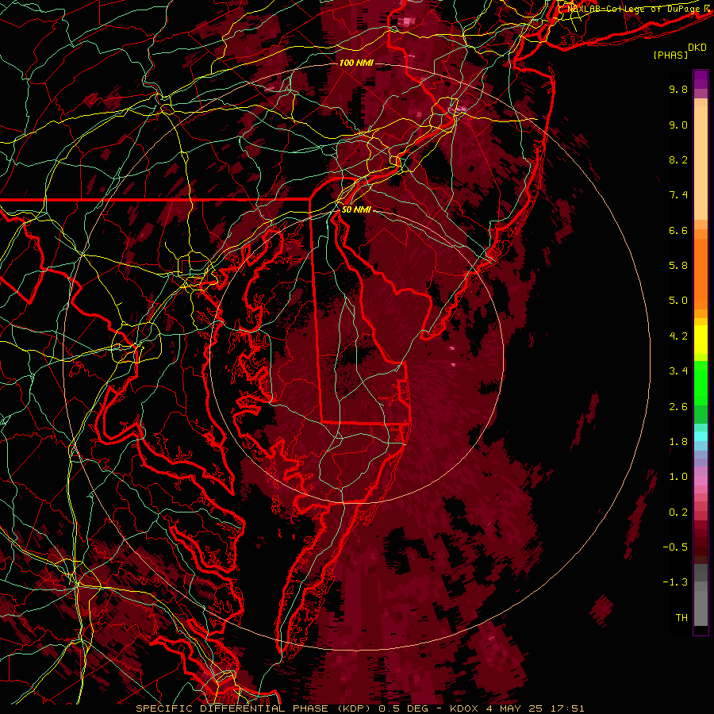
Task: Click the "100 NMI" range ring label
Action: point(356,63)
